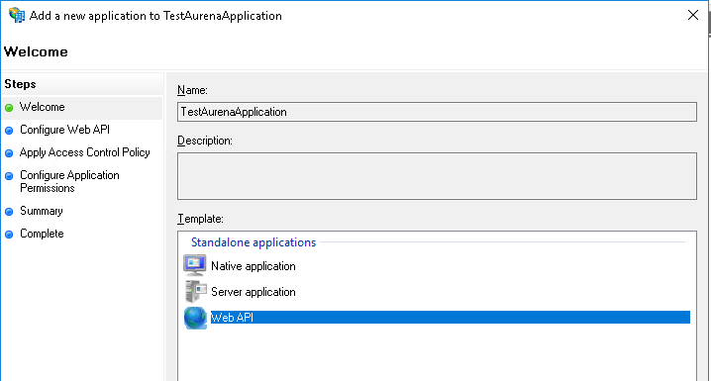The width and height of the screenshot is (711, 381).
Task: Click into the Name input field
Action: click(437, 112)
